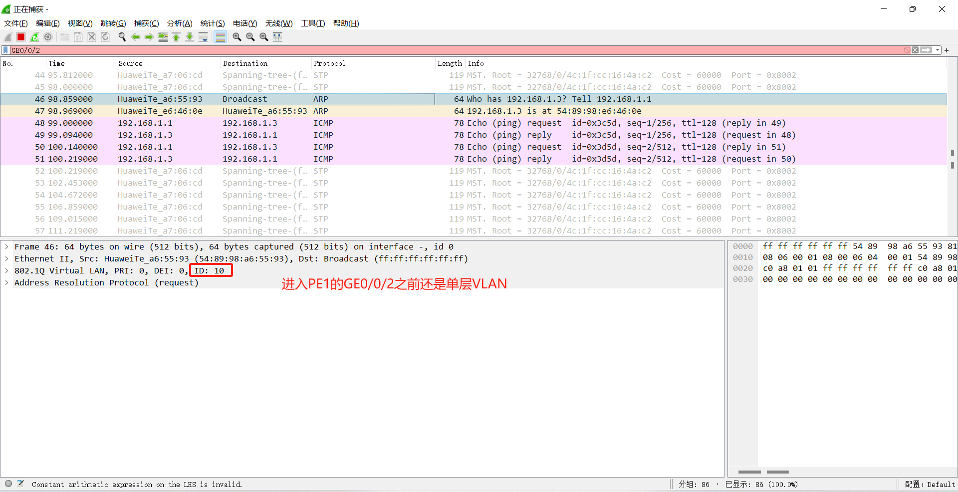Add a display filter button with plus

point(947,50)
